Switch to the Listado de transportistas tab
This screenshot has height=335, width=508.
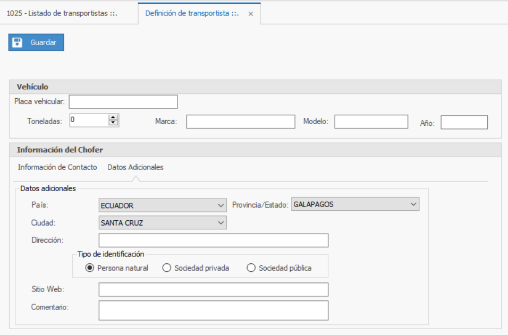pyautogui.click(x=62, y=14)
